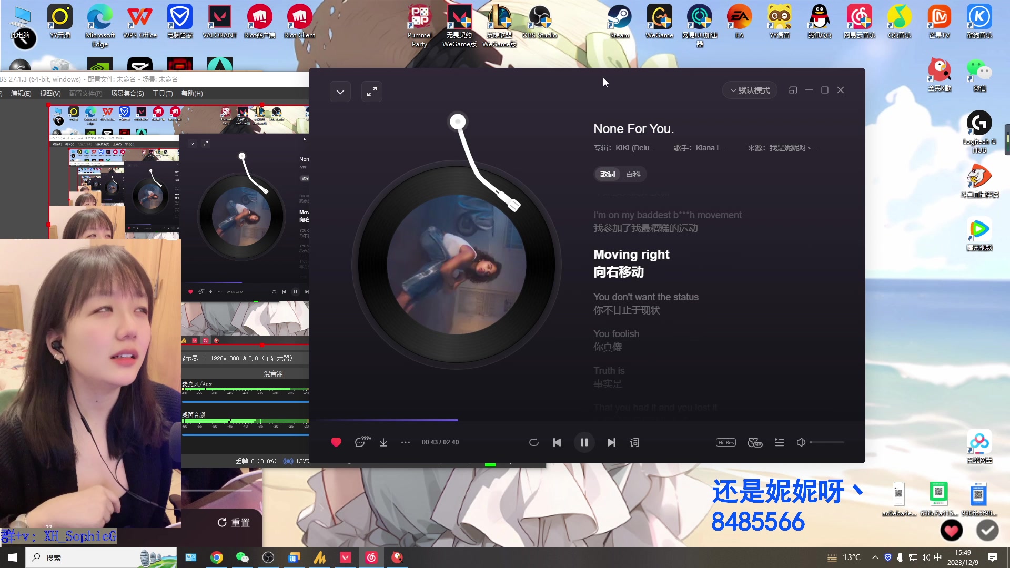Image resolution: width=1010 pixels, height=568 pixels.
Task: Open 默认模式 mode dropdown
Action: [750, 90]
